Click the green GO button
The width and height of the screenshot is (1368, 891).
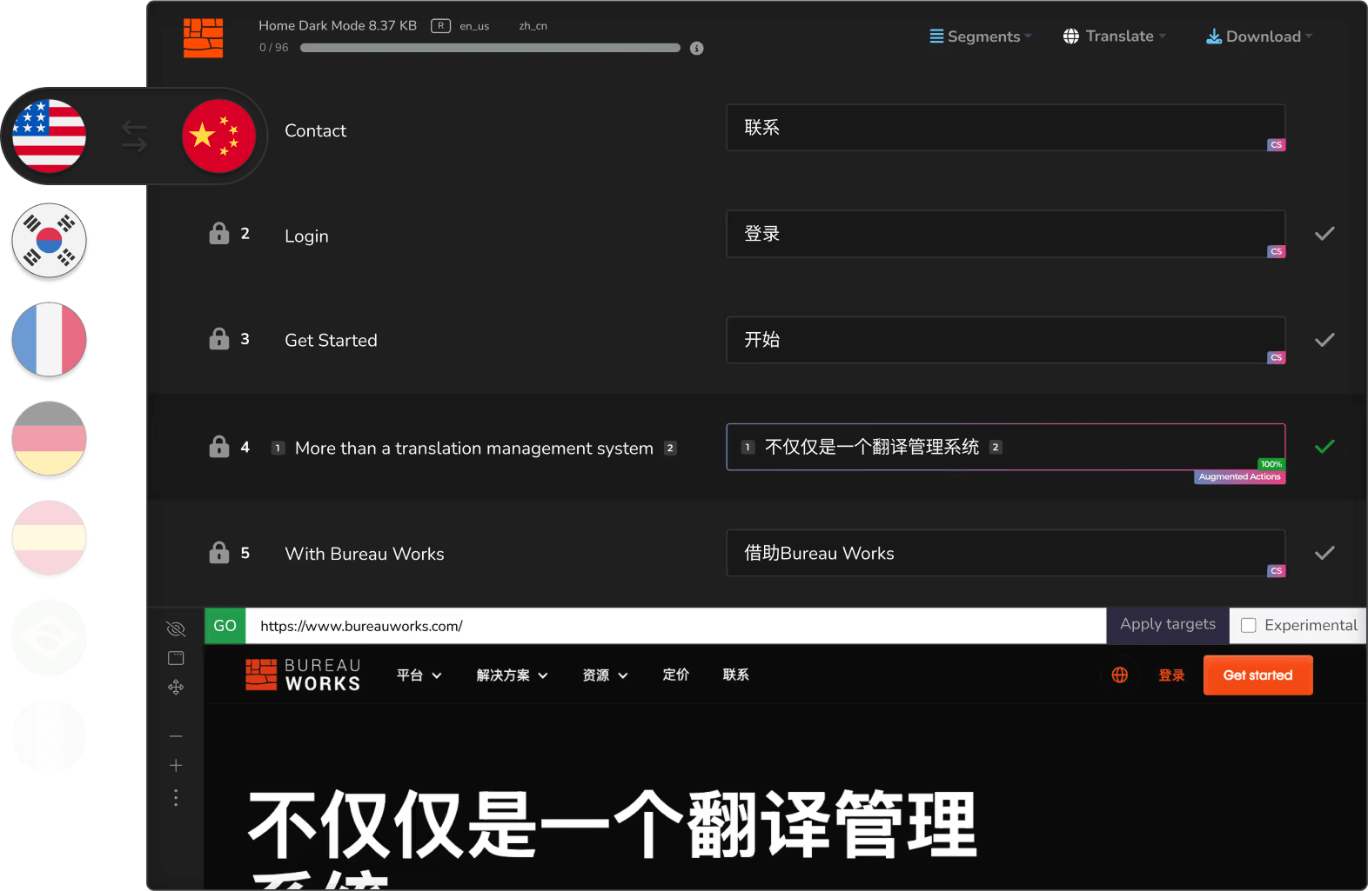click(x=225, y=626)
